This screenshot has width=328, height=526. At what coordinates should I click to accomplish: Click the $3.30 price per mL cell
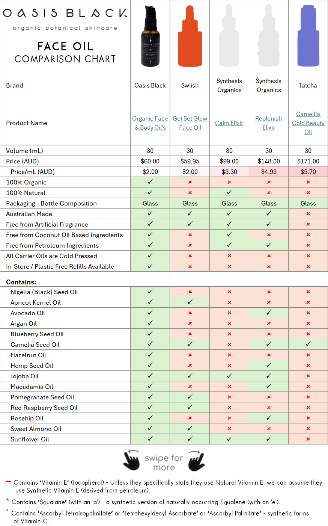tap(229, 172)
